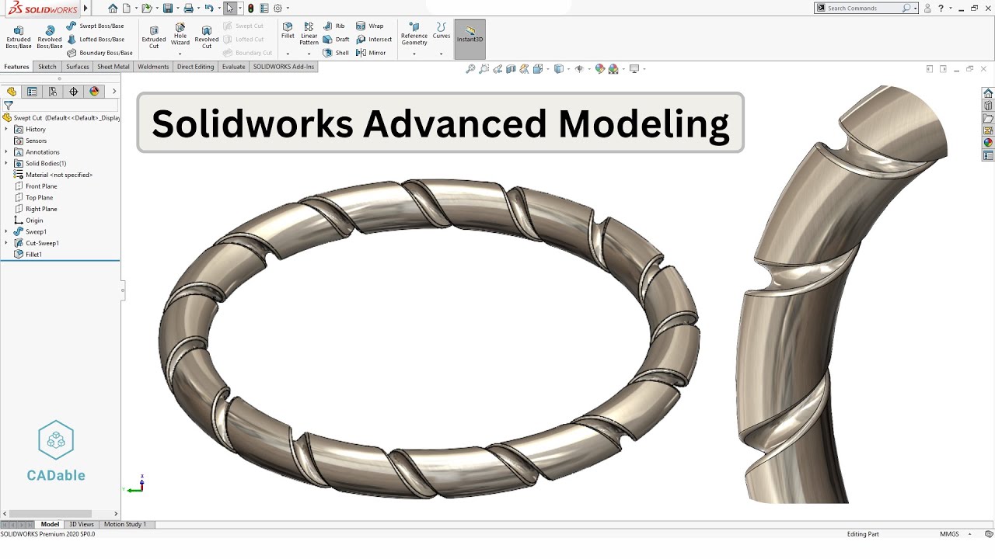Image resolution: width=995 pixels, height=559 pixels.
Task: Expand the Sweep1 feature
Action: (6, 231)
